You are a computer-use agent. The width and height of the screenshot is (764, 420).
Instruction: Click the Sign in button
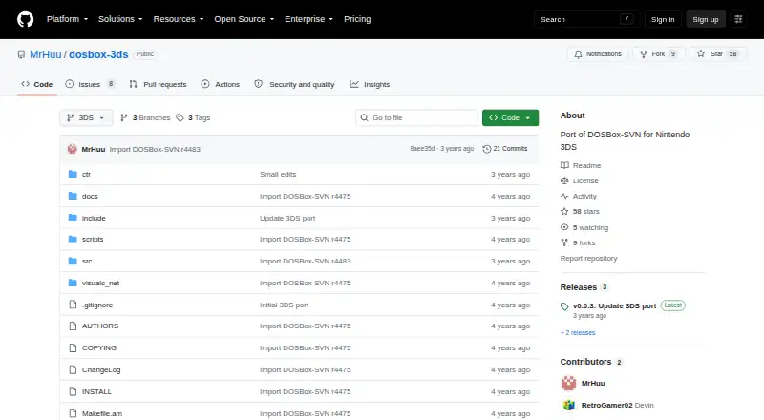pos(663,19)
